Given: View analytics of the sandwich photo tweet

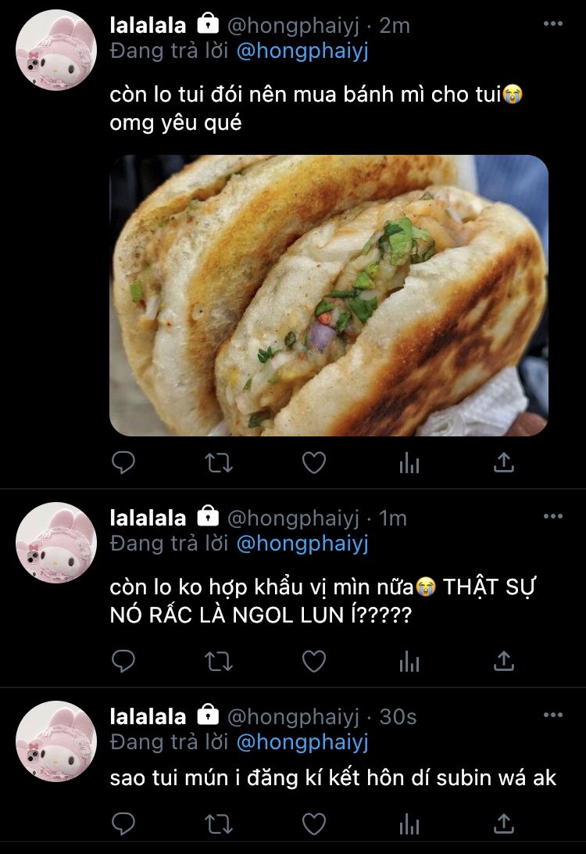Looking at the screenshot, I should pos(409,463).
